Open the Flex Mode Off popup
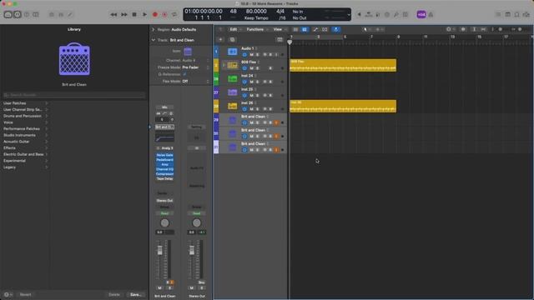 (x=195, y=82)
